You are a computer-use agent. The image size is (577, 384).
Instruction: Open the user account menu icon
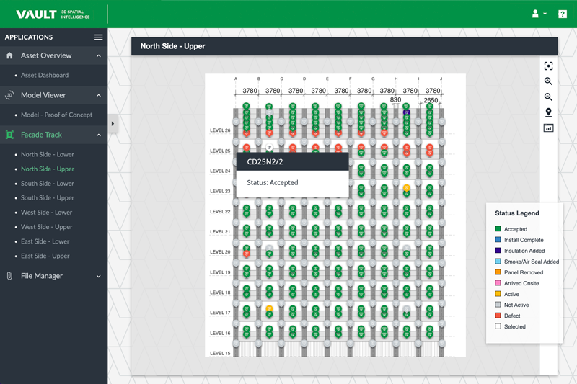pyautogui.click(x=535, y=14)
